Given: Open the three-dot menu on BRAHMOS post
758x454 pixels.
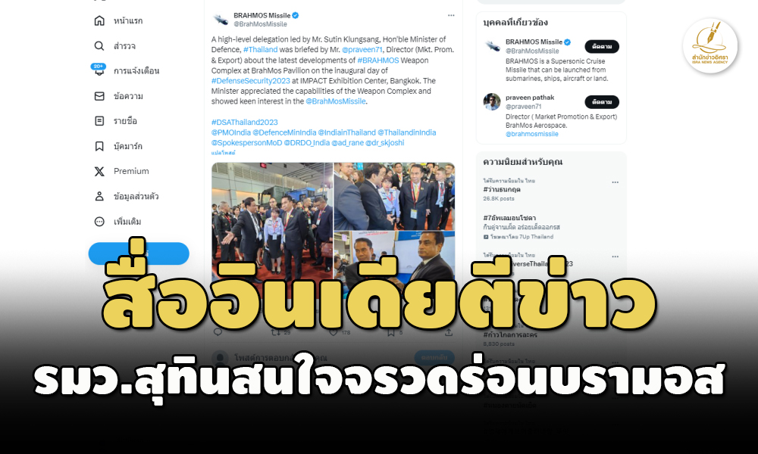Looking at the screenshot, I should click(x=451, y=15).
